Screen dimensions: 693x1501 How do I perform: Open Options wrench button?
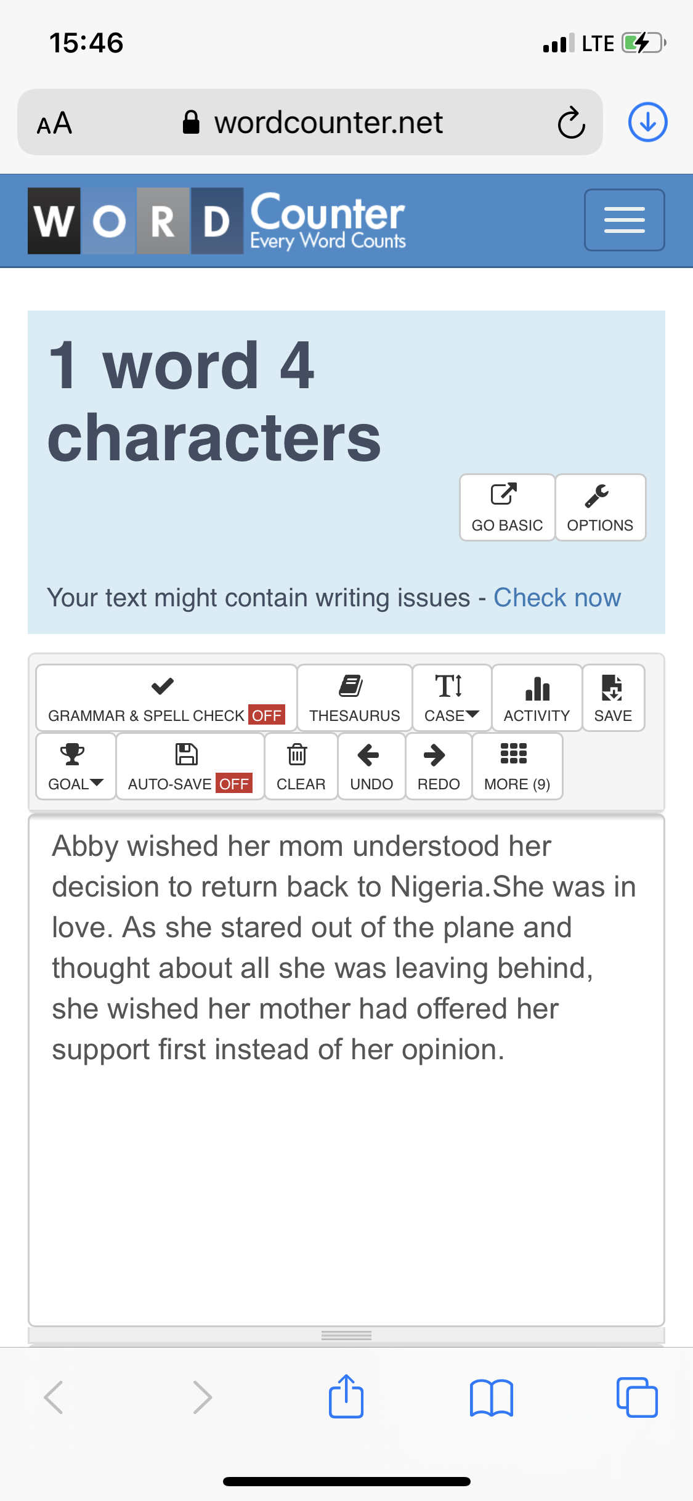click(x=600, y=508)
